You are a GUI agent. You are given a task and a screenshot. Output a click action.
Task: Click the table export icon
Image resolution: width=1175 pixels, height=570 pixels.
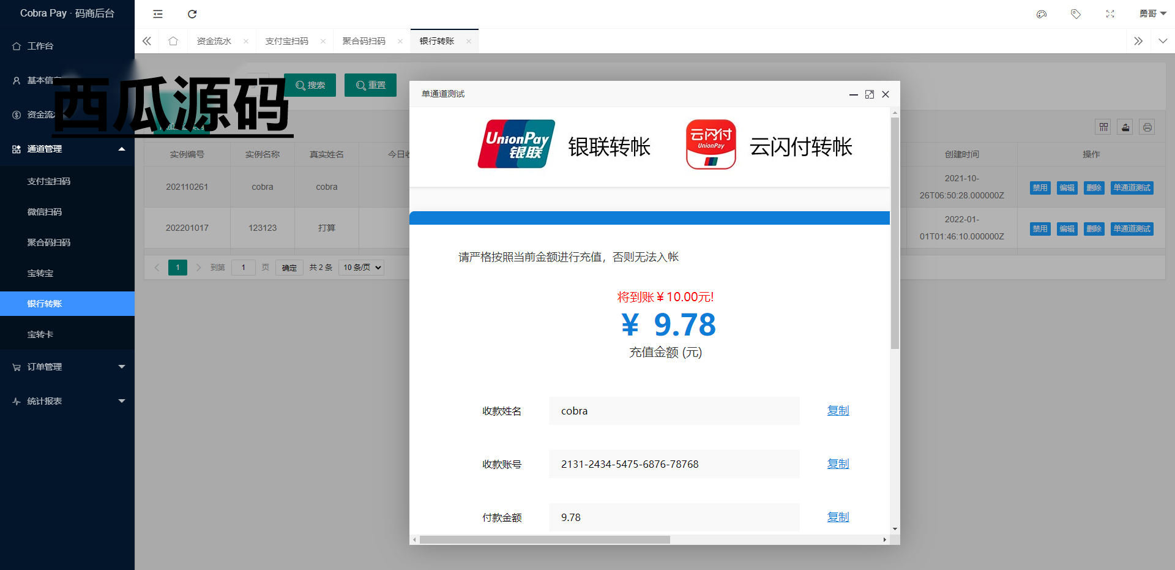(x=1125, y=127)
